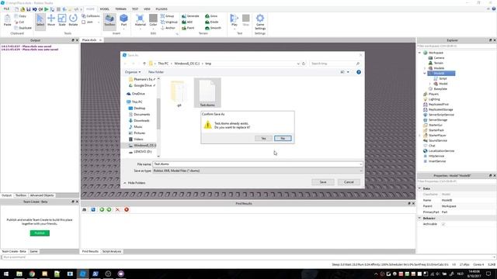Insert a Part from the ribbon

click(x=123, y=21)
